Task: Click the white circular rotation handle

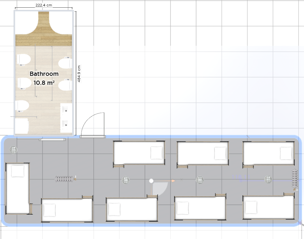Action: pyautogui.click(x=151, y=181)
